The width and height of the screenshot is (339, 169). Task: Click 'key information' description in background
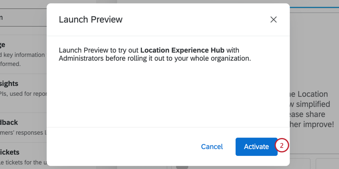tap(24, 55)
